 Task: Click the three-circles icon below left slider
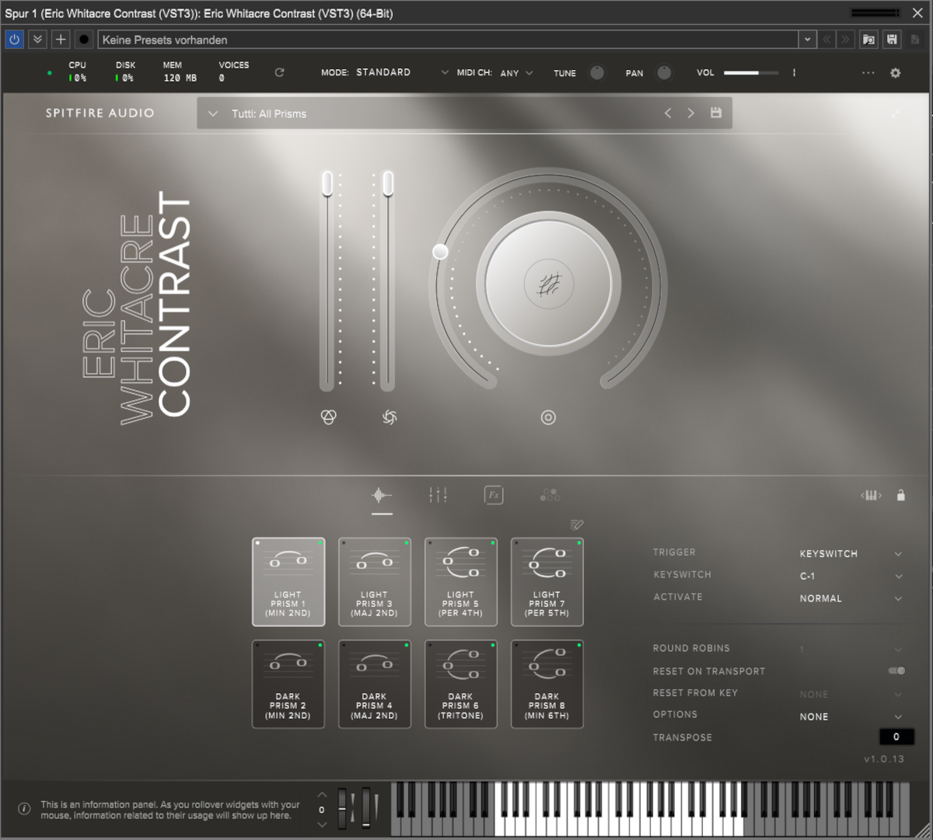(x=328, y=417)
